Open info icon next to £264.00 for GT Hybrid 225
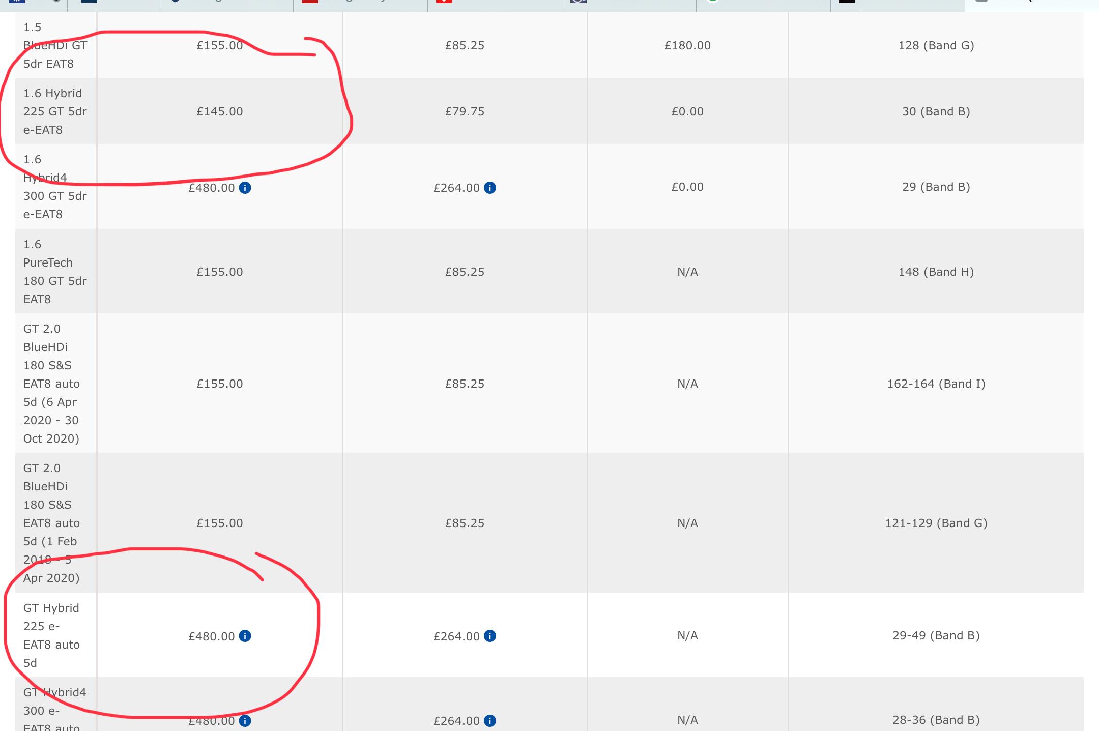The image size is (1099, 731). (x=490, y=636)
